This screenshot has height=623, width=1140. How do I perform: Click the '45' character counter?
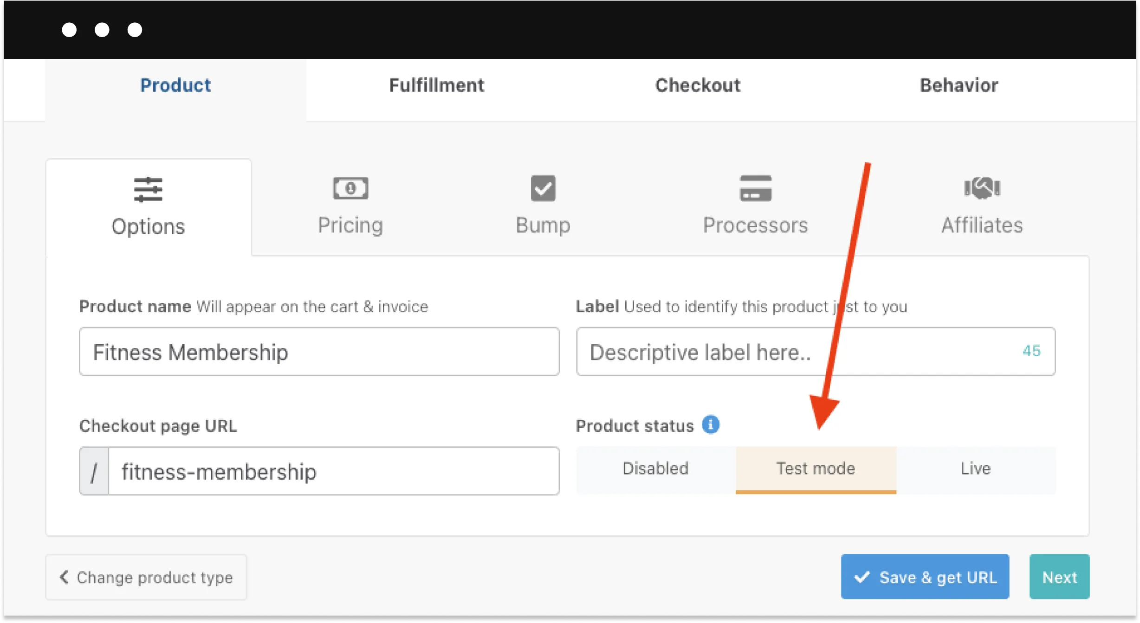pyautogui.click(x=1031, y=351)
